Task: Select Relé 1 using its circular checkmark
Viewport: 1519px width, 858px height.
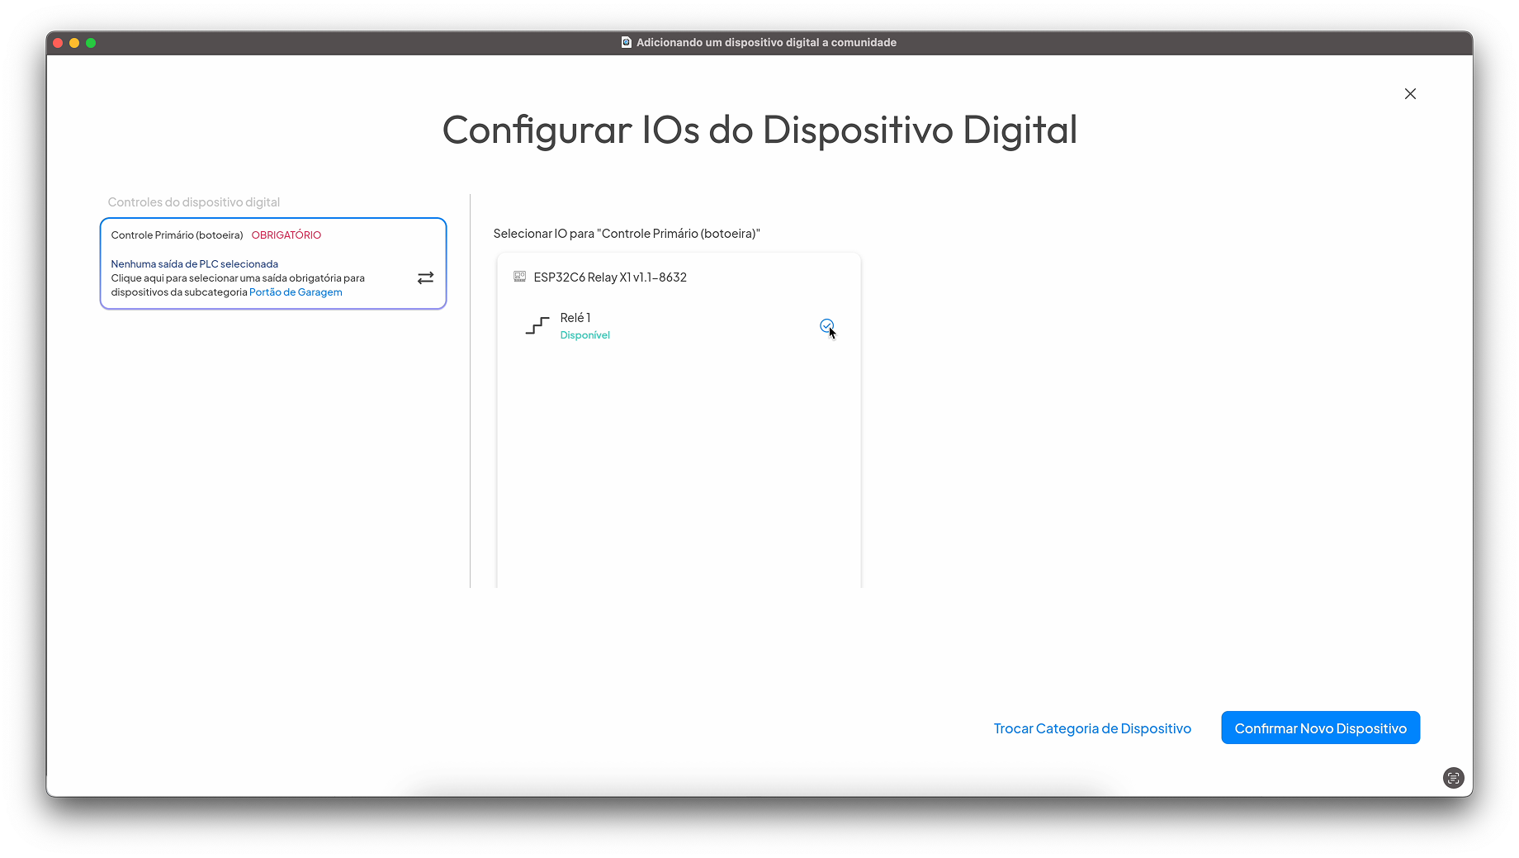Action: tap(826, 326)
